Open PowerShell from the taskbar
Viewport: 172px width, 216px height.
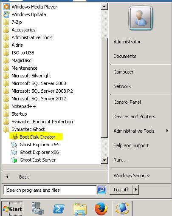[59, 209]
